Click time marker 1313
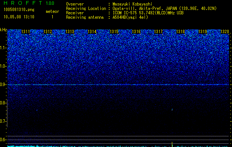This screenshot has height=147, width=232. point(70,32)
